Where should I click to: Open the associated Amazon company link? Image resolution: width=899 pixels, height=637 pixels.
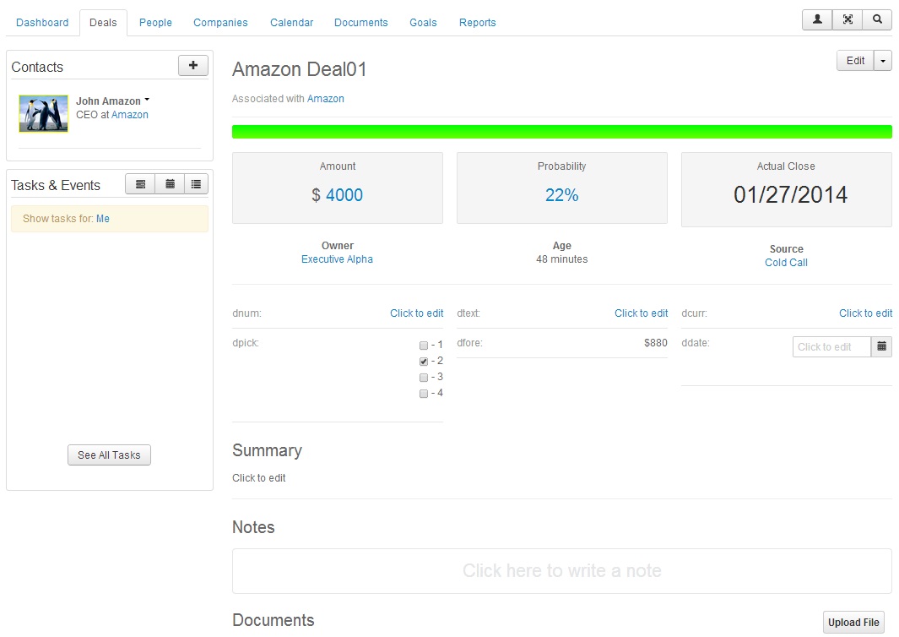coord(326,99)
